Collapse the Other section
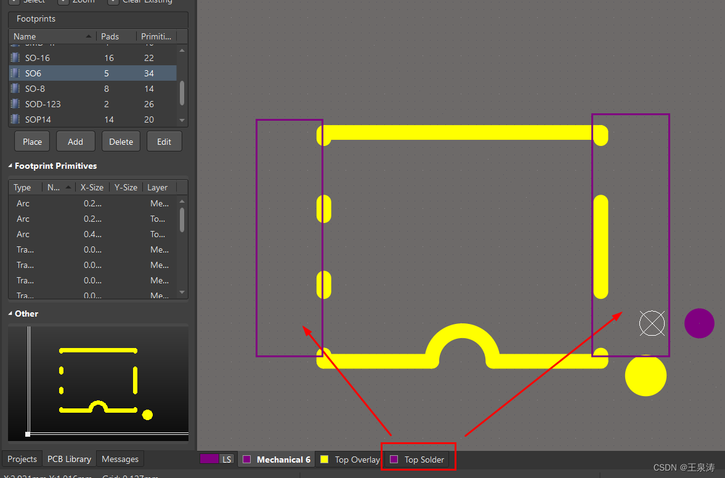The width and height of the screenshot is (725, 478). click(x=10, y=314)
